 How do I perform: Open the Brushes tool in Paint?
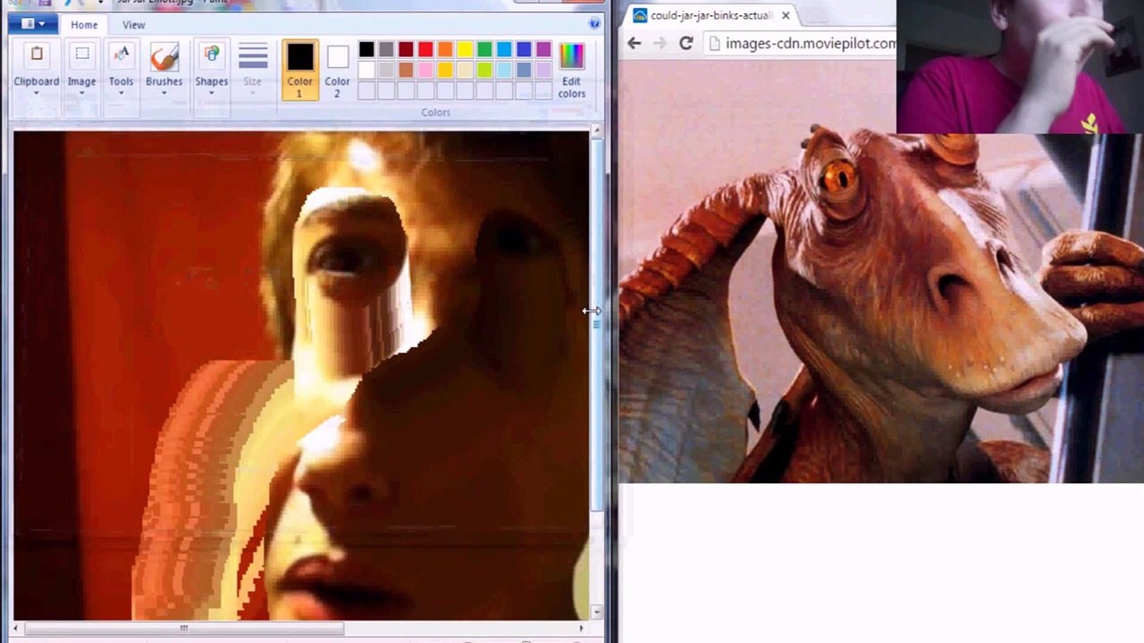(x=164, y=59)
